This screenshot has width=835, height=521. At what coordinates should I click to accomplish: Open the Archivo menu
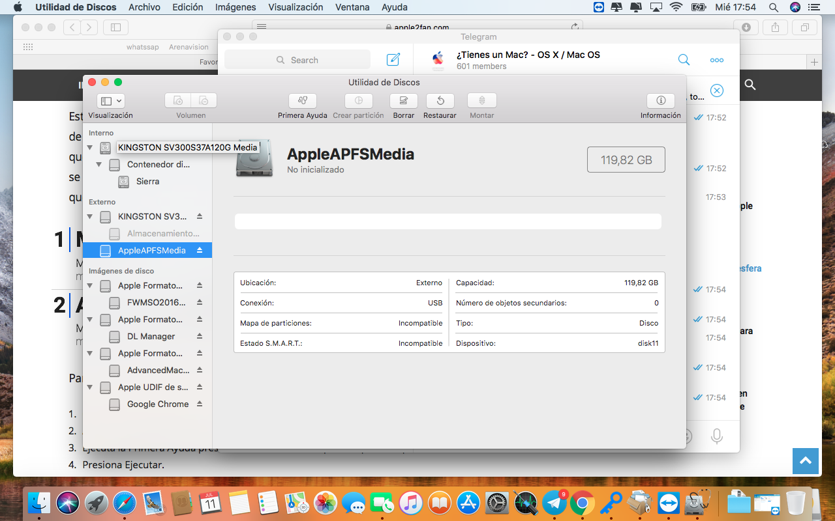coord(144,7)
